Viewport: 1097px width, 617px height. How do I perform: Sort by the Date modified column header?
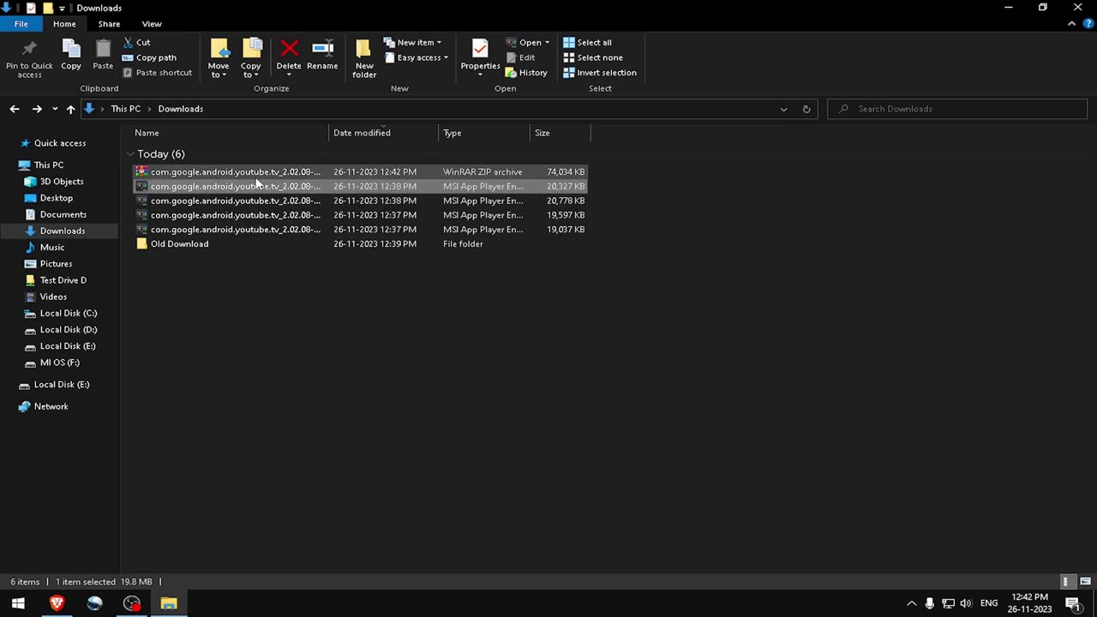(x=384, y=133)
